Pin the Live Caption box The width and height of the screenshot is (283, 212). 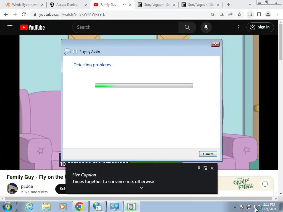click(x=199, y=168)
